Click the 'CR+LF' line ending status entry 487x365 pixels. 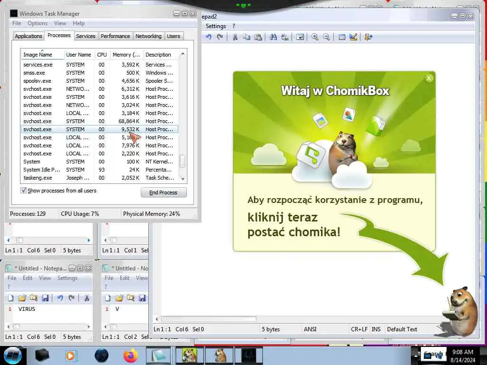(359, 329)
